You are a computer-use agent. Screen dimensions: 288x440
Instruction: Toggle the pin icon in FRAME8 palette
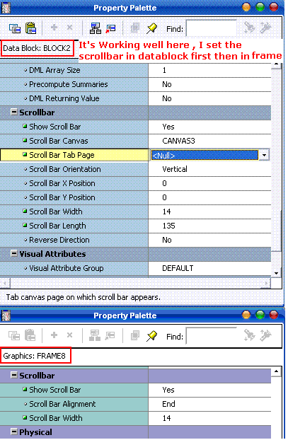coord(152,335)
